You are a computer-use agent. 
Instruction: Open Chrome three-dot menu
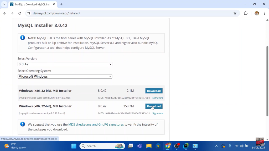tap(264, 13)
